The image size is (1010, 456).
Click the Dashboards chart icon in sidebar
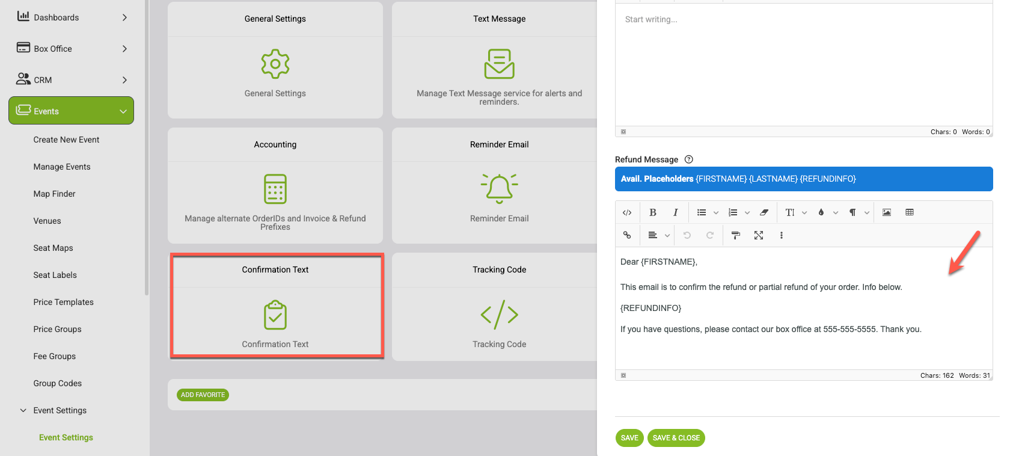[23, 16]
